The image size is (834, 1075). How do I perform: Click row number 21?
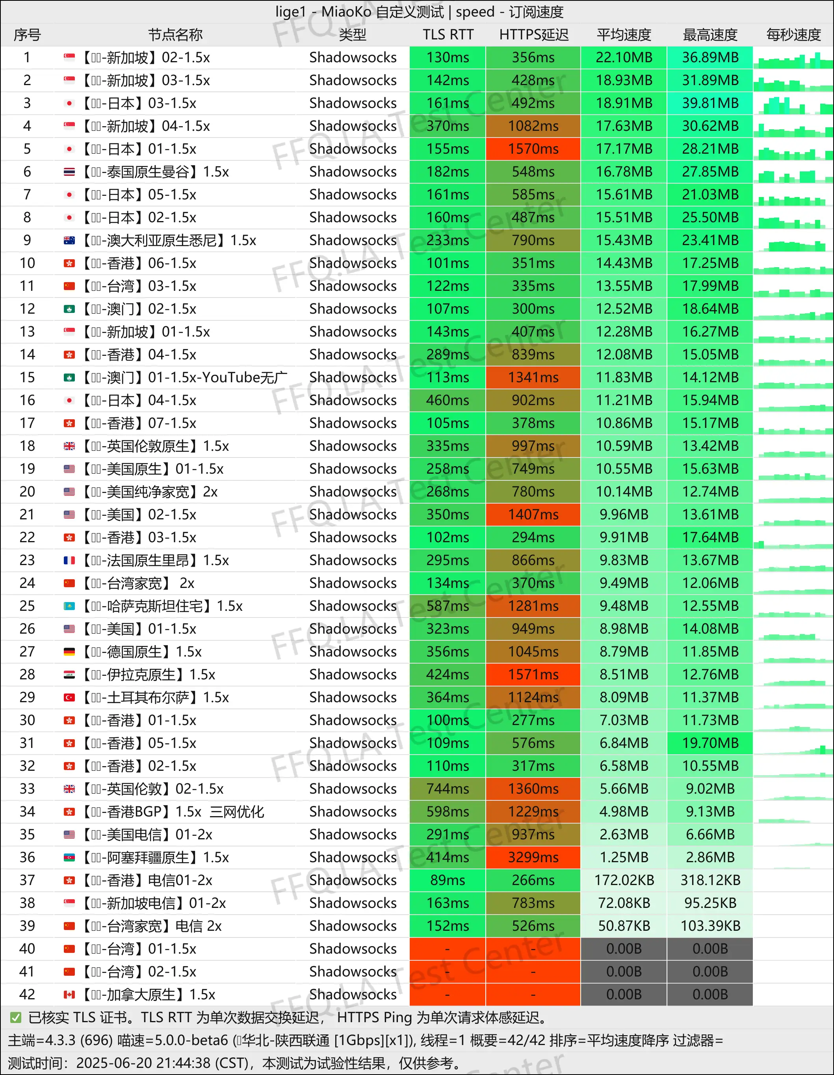click(27, 515)
